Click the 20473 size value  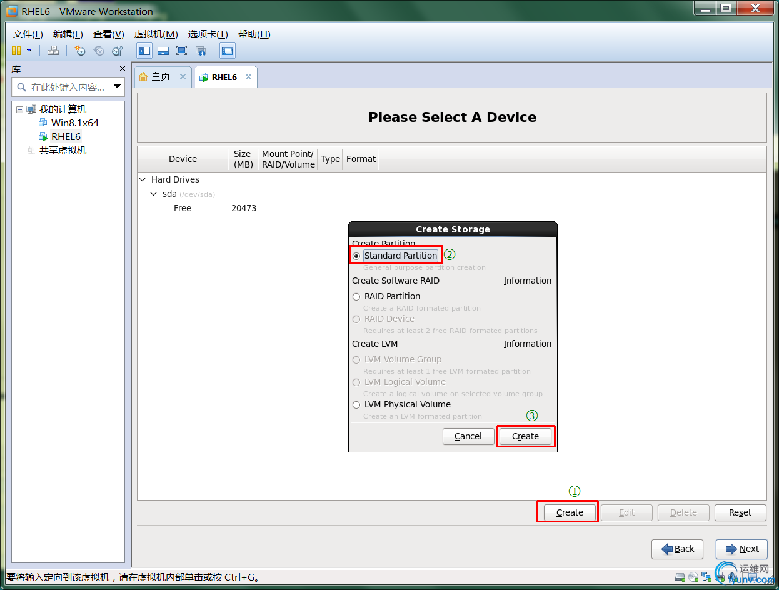point(244,208)
